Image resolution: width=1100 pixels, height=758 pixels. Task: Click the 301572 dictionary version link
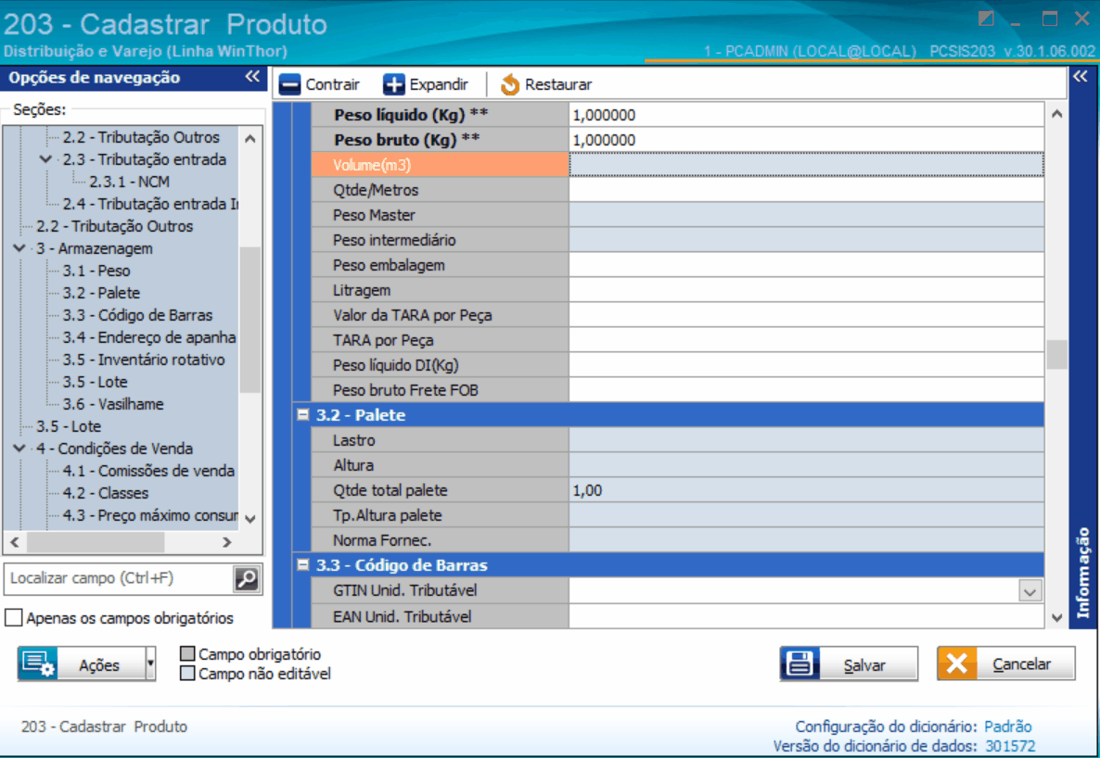click(1010, 746)
